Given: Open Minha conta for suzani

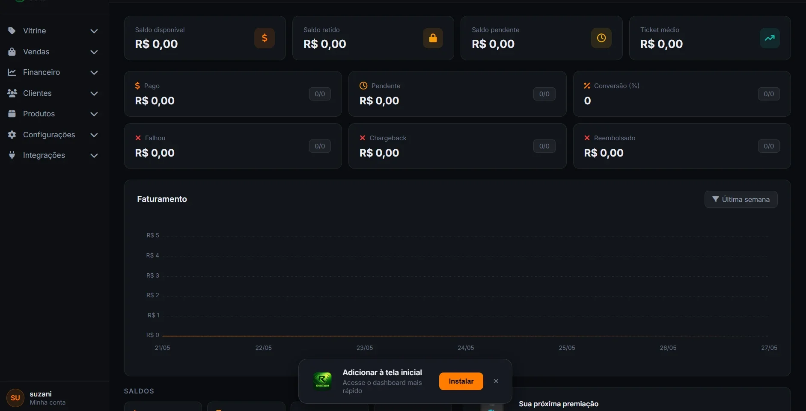Looking at the screenshot, I should [x=48, y=402].
